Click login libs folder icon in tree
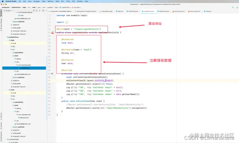This screenshot has width=239, height=143. point(11,46)
